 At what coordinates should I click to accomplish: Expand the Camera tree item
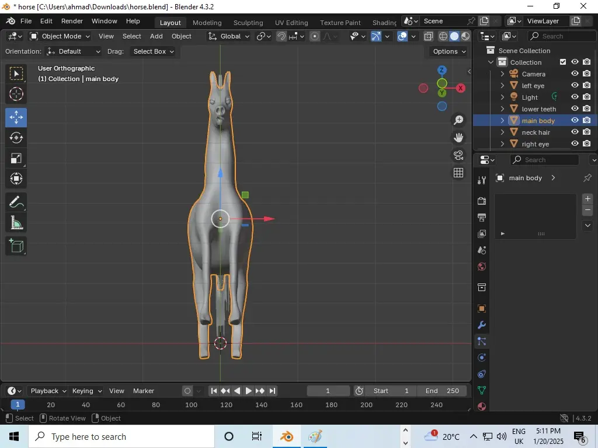coord(502,74)
